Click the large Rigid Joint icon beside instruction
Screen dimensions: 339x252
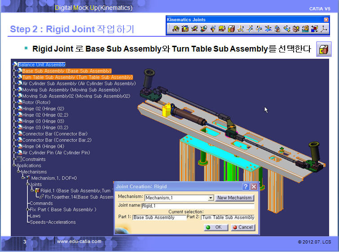coord(323,49)
